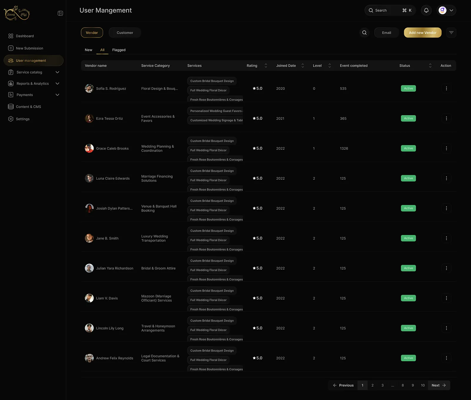This screenshot has width=471, height=400.
Task: Select the All sub-tab
Action: pos(102,50)
